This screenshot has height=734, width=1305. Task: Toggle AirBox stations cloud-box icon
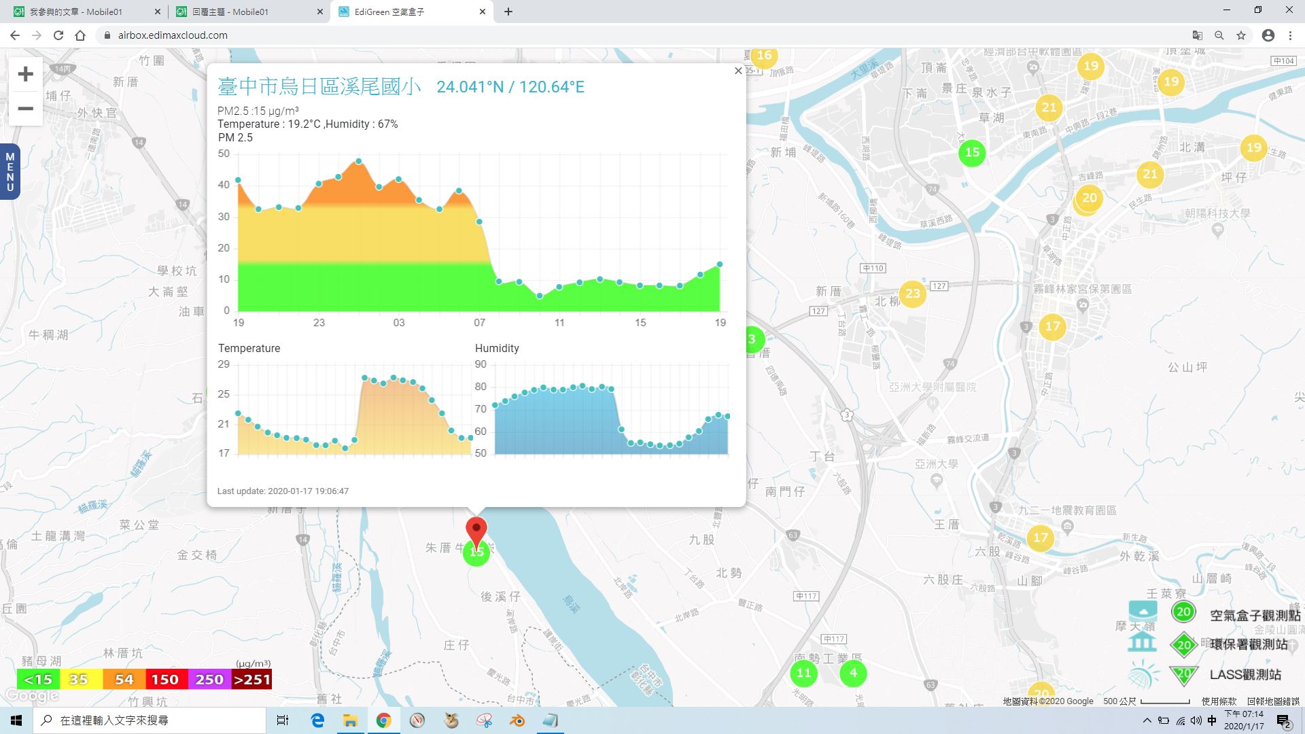[x=1143, y=611]
